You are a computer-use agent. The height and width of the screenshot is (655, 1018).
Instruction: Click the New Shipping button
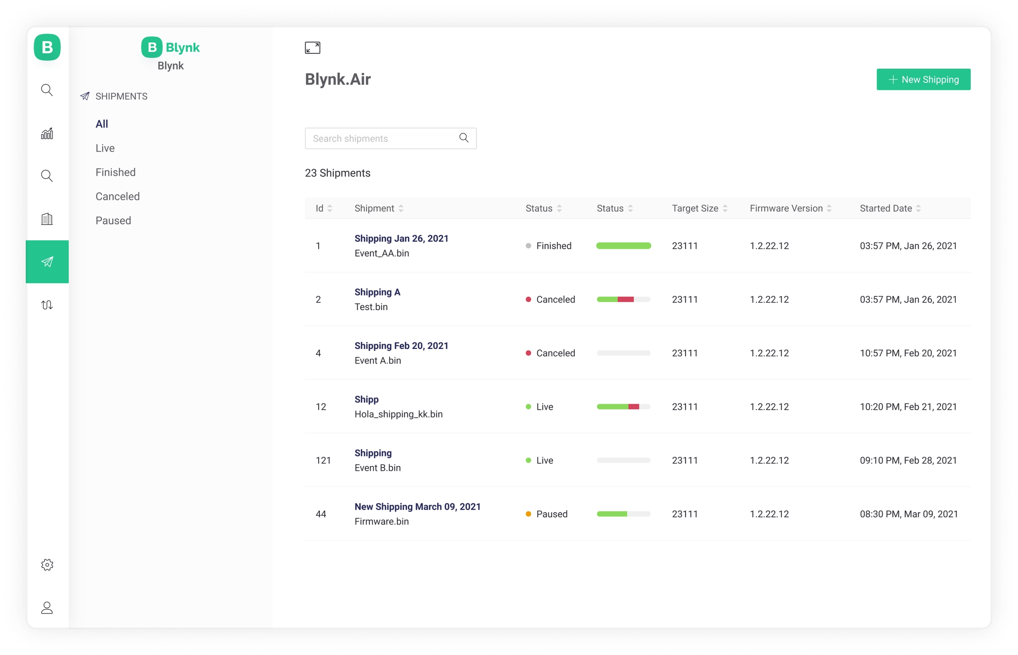coord(923,80)
